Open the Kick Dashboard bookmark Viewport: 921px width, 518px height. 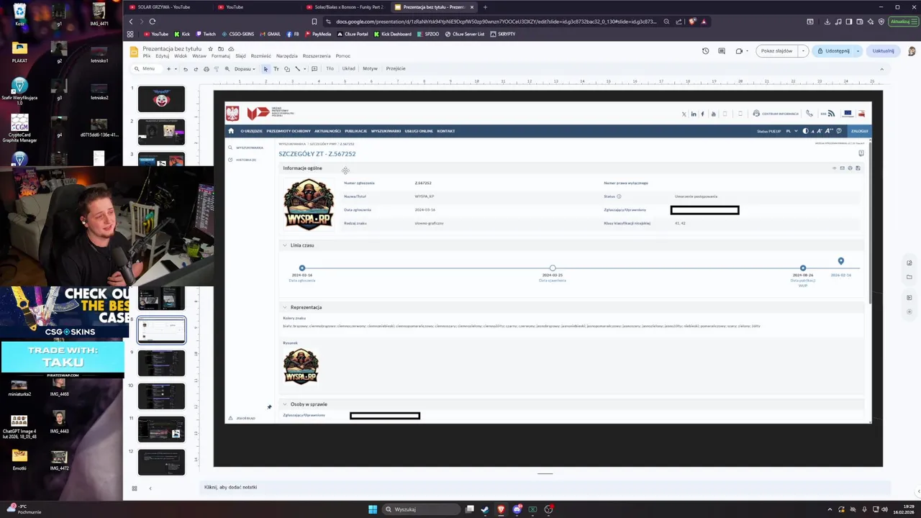[x=393, y=34]
